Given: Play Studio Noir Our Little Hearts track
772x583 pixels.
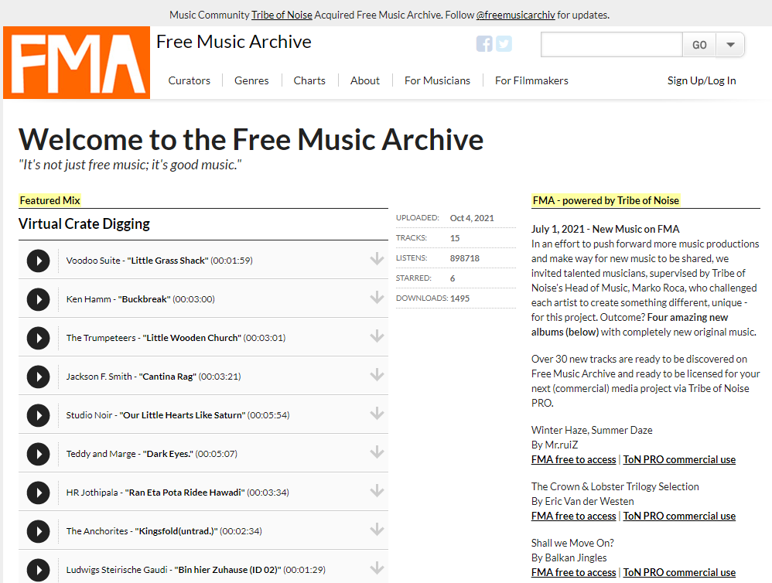Looking at the screenshot, I should pyautogui.click(x=39, y=415).
